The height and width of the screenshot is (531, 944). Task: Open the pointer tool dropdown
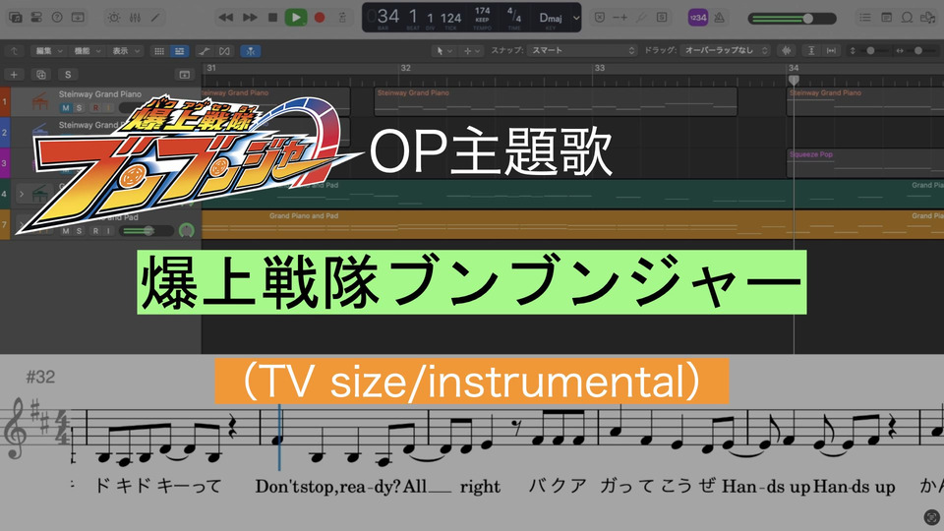443,51
